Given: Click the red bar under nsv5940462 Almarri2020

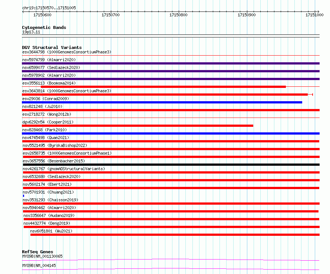Looking at the screenshot, I should click(171, 211).
